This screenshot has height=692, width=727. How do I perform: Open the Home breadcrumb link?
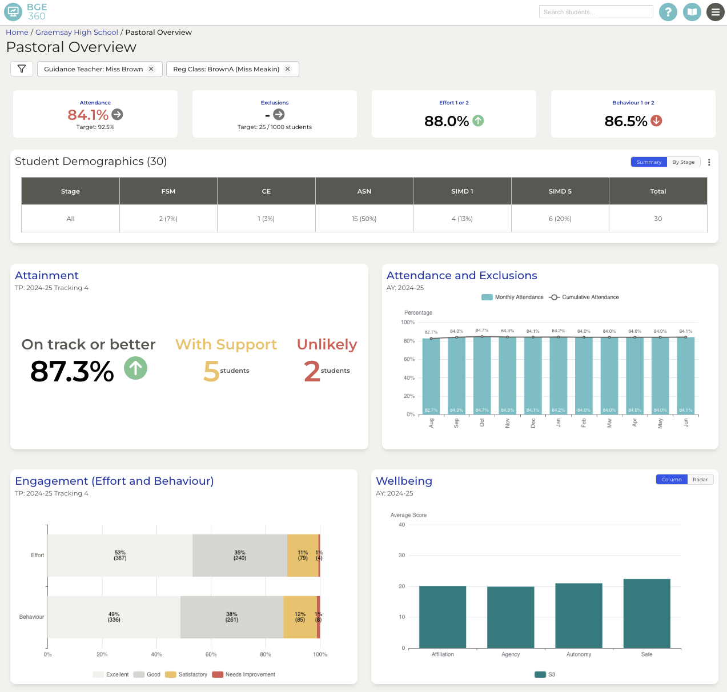(x=17, y=32)
